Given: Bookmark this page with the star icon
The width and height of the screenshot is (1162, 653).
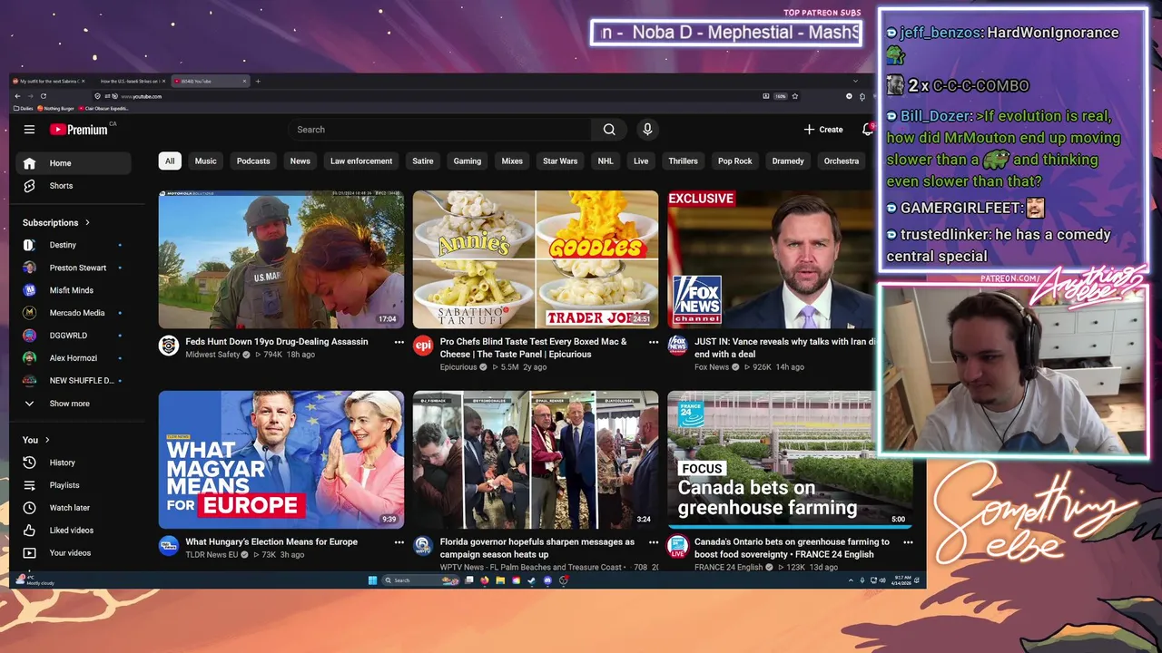Looking at the screenshot, I should (795, 96).
